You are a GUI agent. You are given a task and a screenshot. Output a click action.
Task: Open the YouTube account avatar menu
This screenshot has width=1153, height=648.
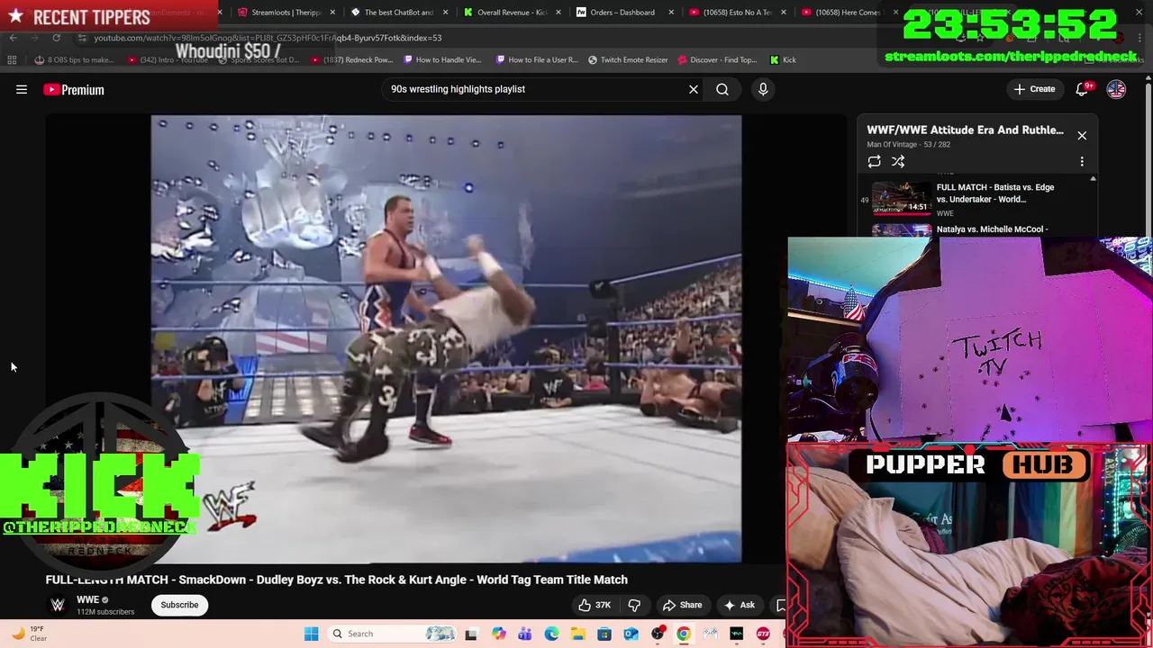1116,89
